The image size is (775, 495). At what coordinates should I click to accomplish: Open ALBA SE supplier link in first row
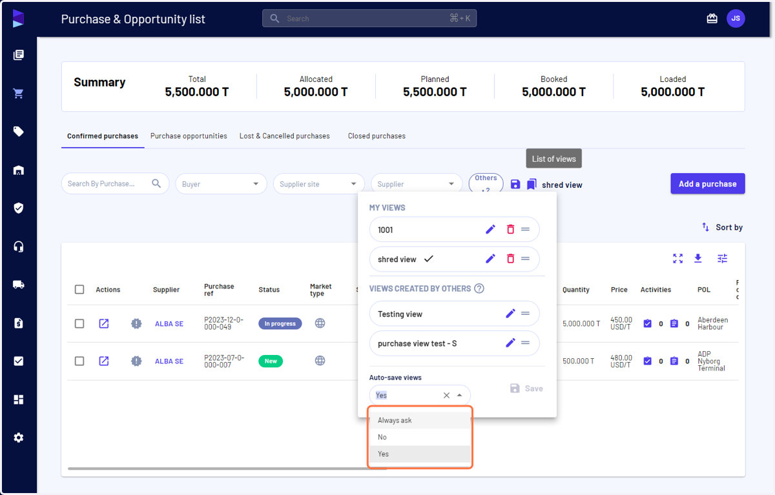tap(169, 323)
